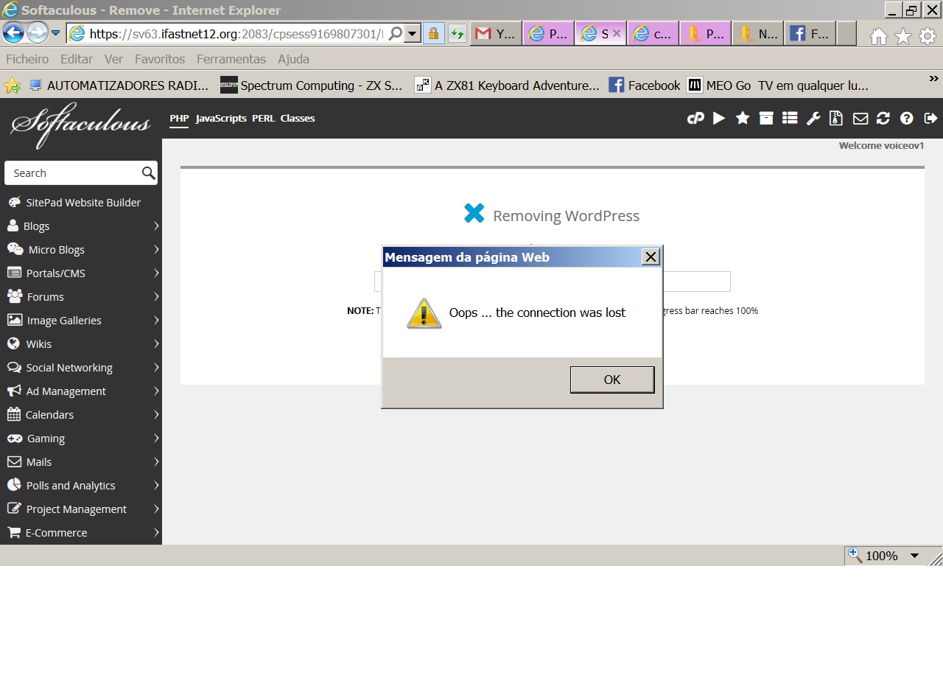
Task: Open the All Installations box icon
Action: click(766, 118)
